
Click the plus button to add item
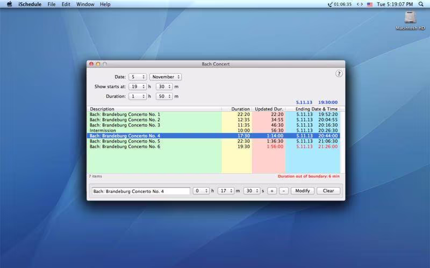click(272, 191)
